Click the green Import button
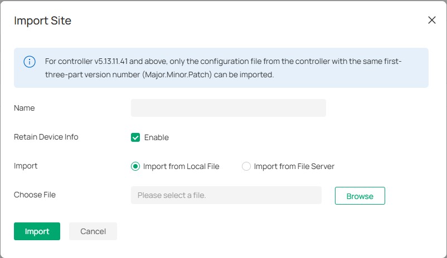This screenshot has width=447, height=258. tap(37, 231)
